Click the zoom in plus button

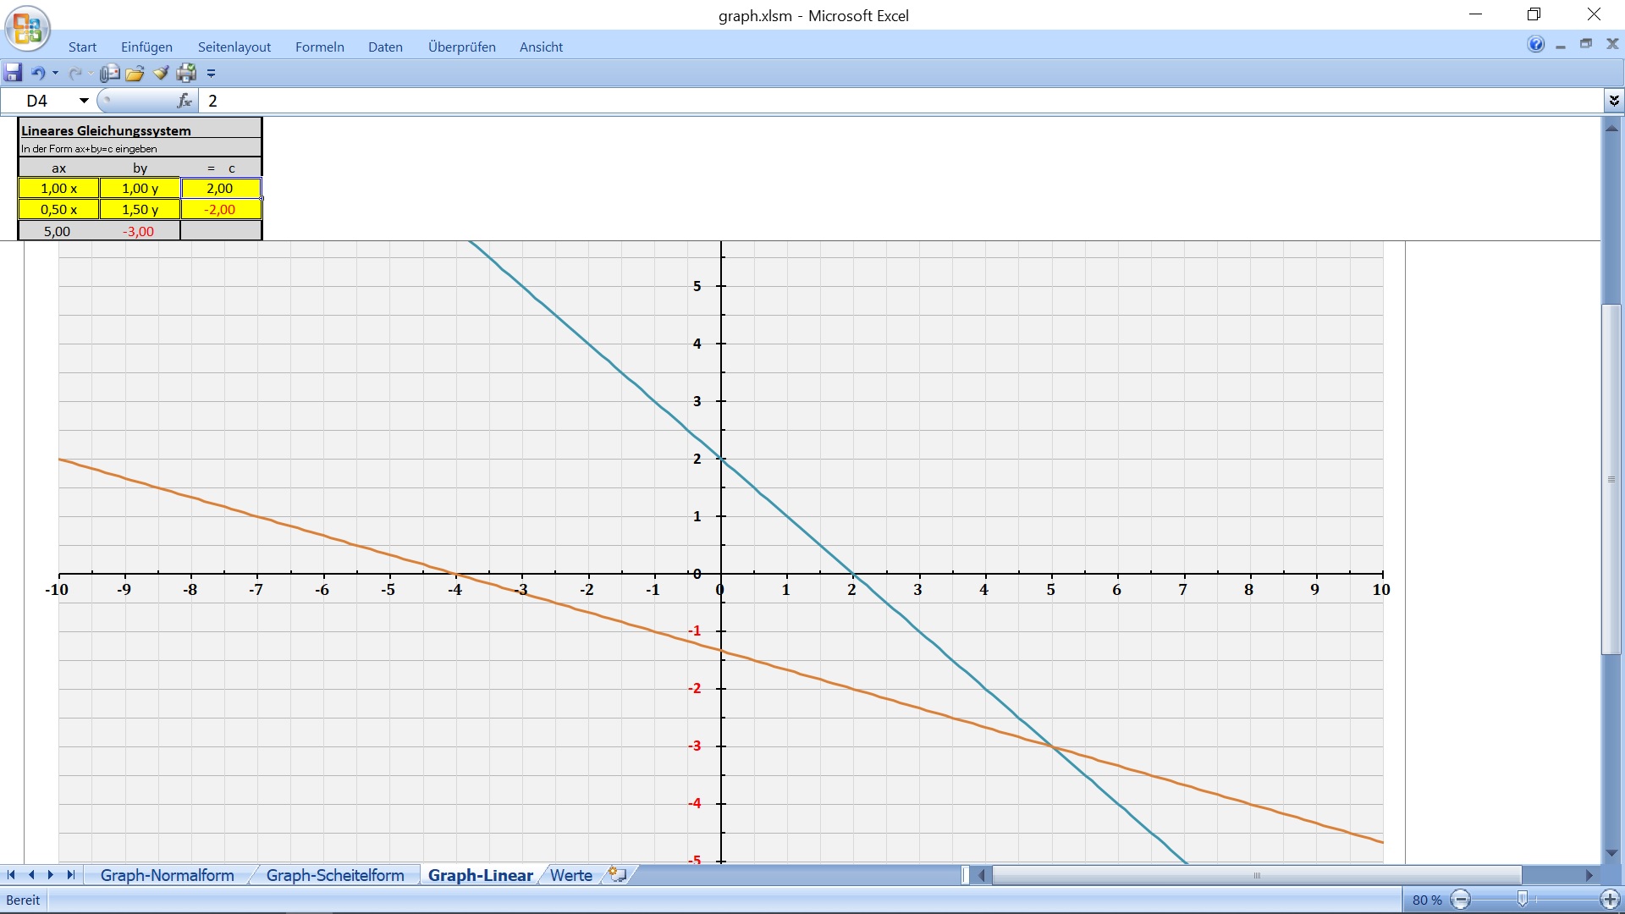pos(1609,900)
